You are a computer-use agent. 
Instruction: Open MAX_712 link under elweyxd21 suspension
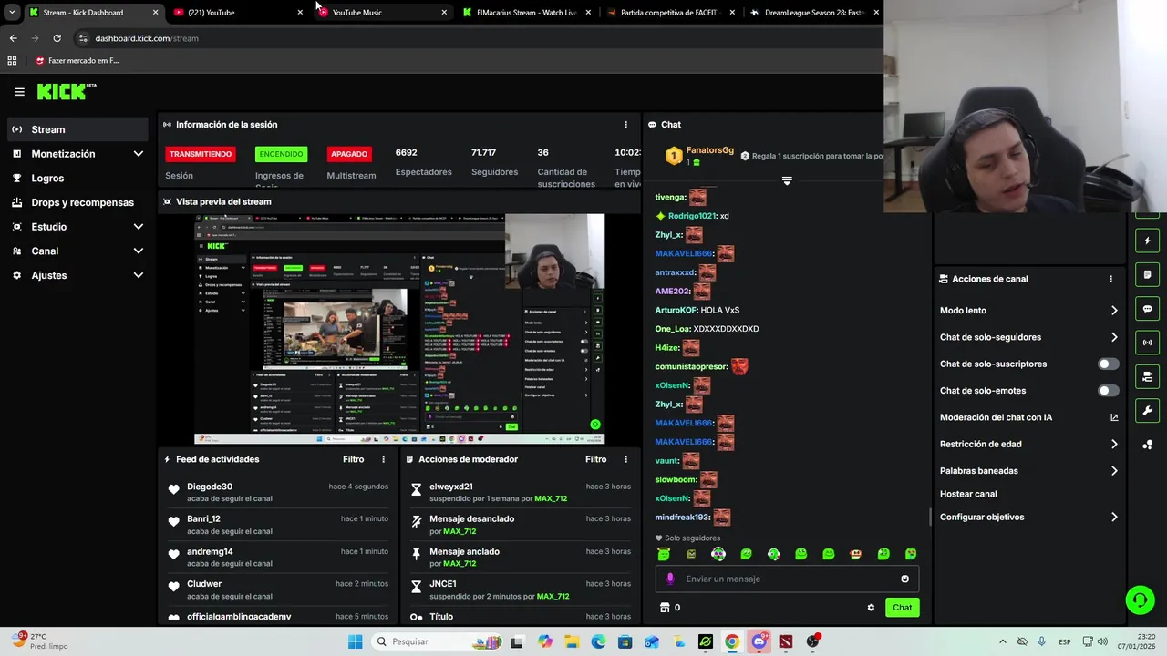[551, 499]
